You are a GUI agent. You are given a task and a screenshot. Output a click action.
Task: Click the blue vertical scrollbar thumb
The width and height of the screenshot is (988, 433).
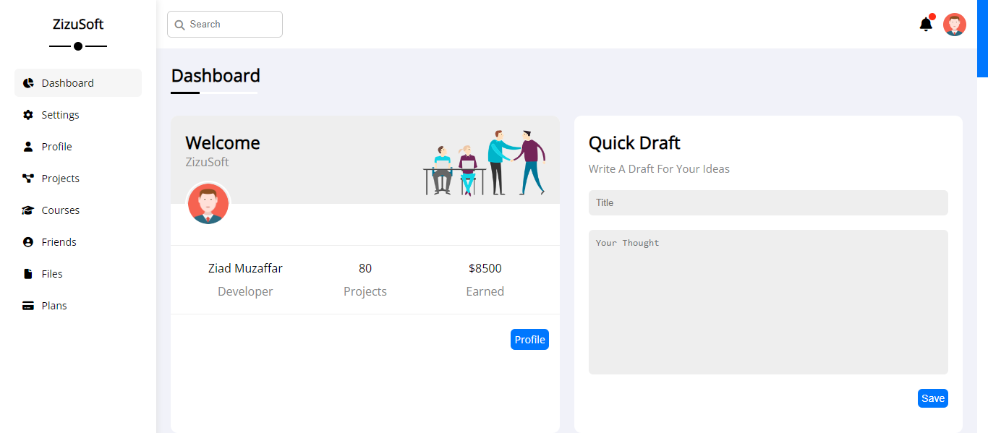(982, 38)
